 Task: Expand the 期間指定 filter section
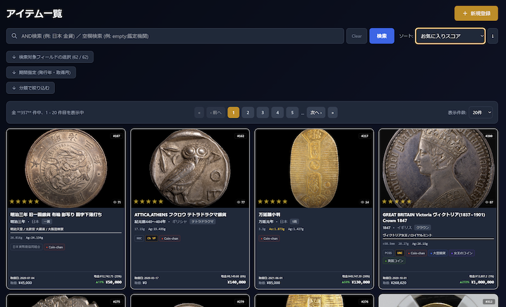coord(41,73)
